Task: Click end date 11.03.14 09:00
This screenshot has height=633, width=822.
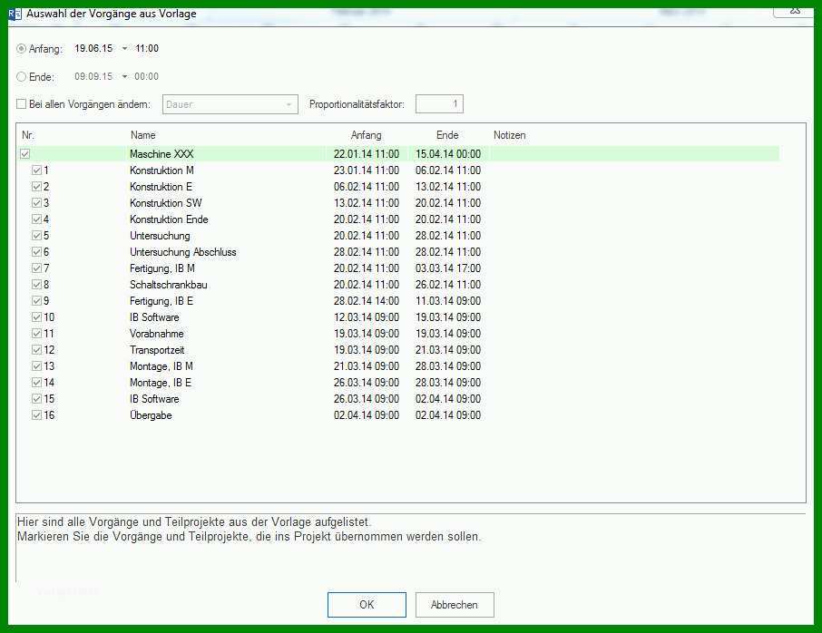Action: point(448,301)
